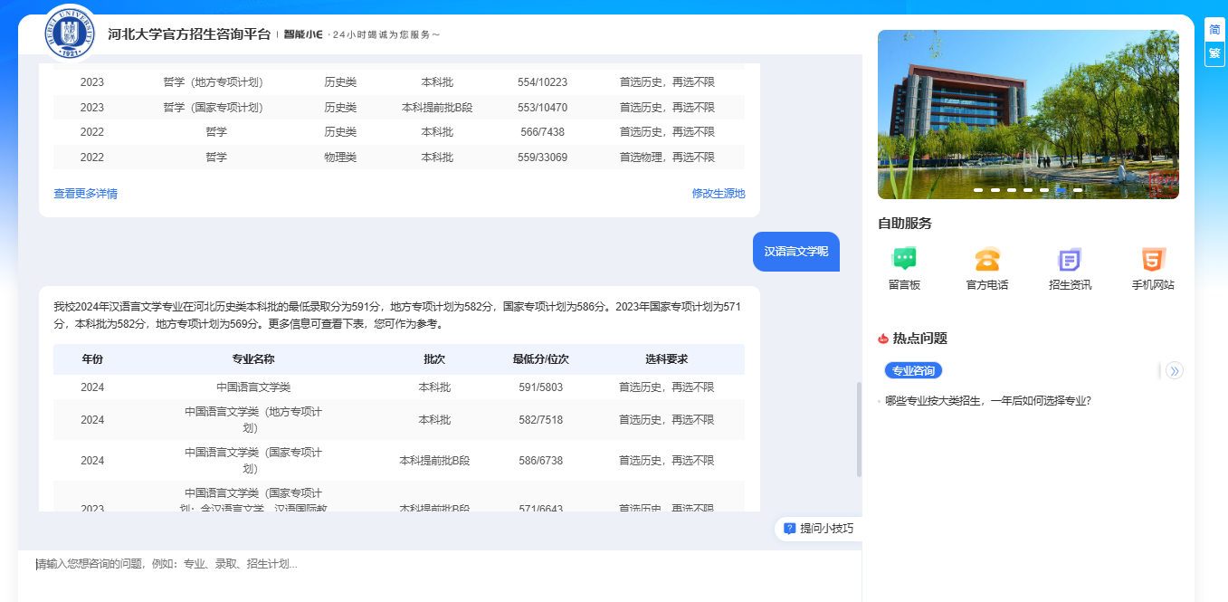Click the Hebei University logo
1228x602 pixels.
point(70,33)
